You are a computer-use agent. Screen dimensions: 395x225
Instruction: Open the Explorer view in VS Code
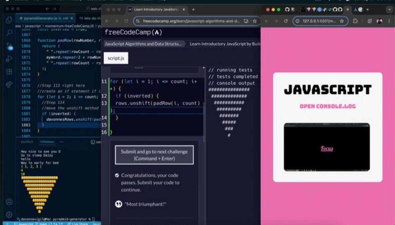[x=8, y=20]
